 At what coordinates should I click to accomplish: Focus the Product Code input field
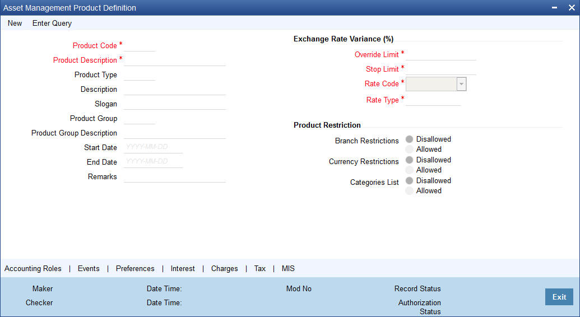coord(140,45)
